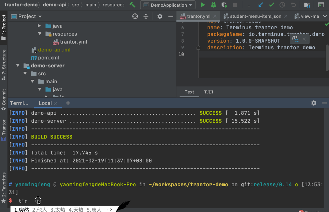Click the resources breadcrumb

click(x=113, y=5)
